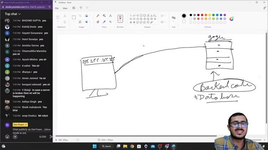Viewport: 268px width, 150px height.
Task: Click BHOOMI GUPTA's name in chat
Action: point(31,20)
